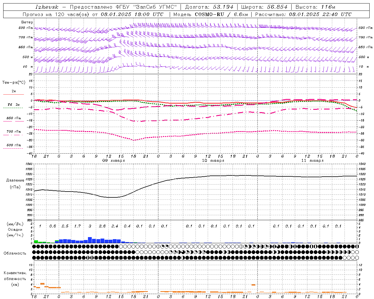Click the '2.5' three-hour precipitation value

(65, 226)
